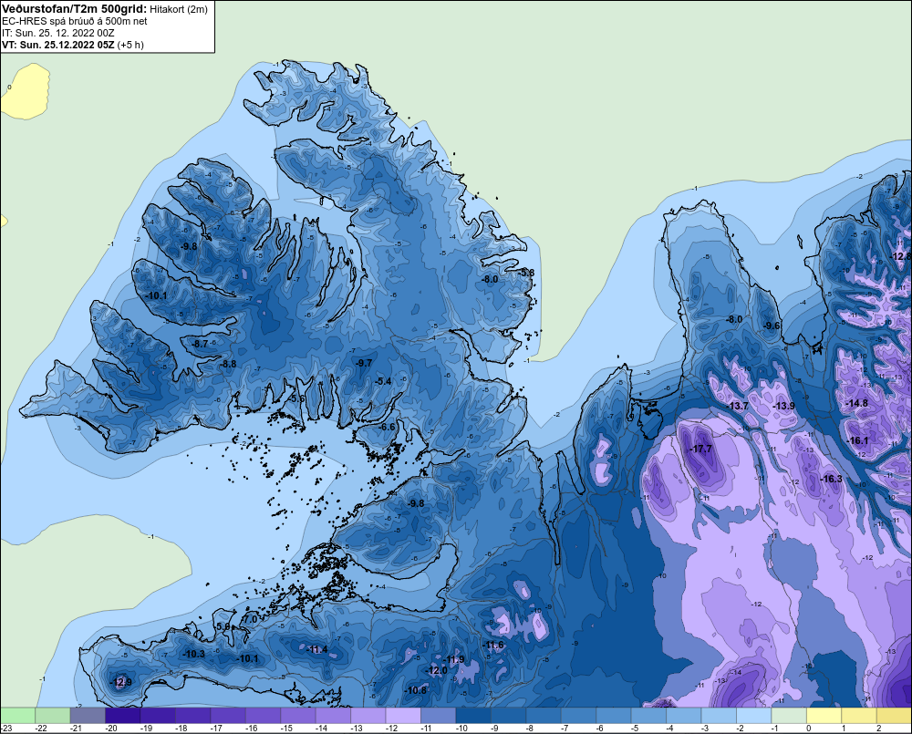The image size is (912, 734).
Task: Click the -6.6 temperature label
Action: (387, 427)
